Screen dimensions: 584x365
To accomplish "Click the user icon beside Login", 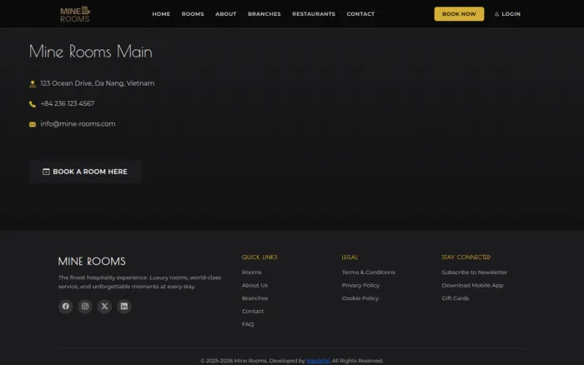I will tap(496, 14).
